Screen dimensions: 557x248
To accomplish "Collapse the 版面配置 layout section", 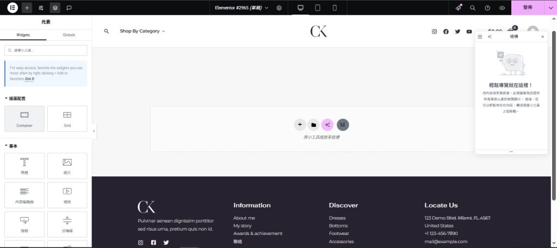I will pyautogui.click(x=15, y=98).
